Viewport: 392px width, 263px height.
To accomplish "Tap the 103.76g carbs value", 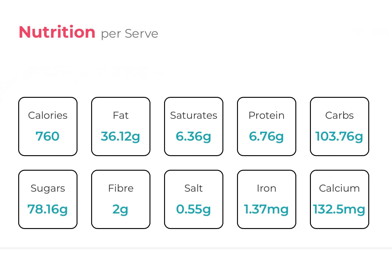I will tap(339, 137).
